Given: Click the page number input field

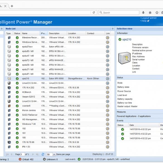Looking at the screenshot, I should [x=23, y=154].
